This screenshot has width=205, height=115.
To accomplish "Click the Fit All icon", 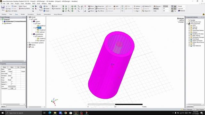I will point(55,6).
